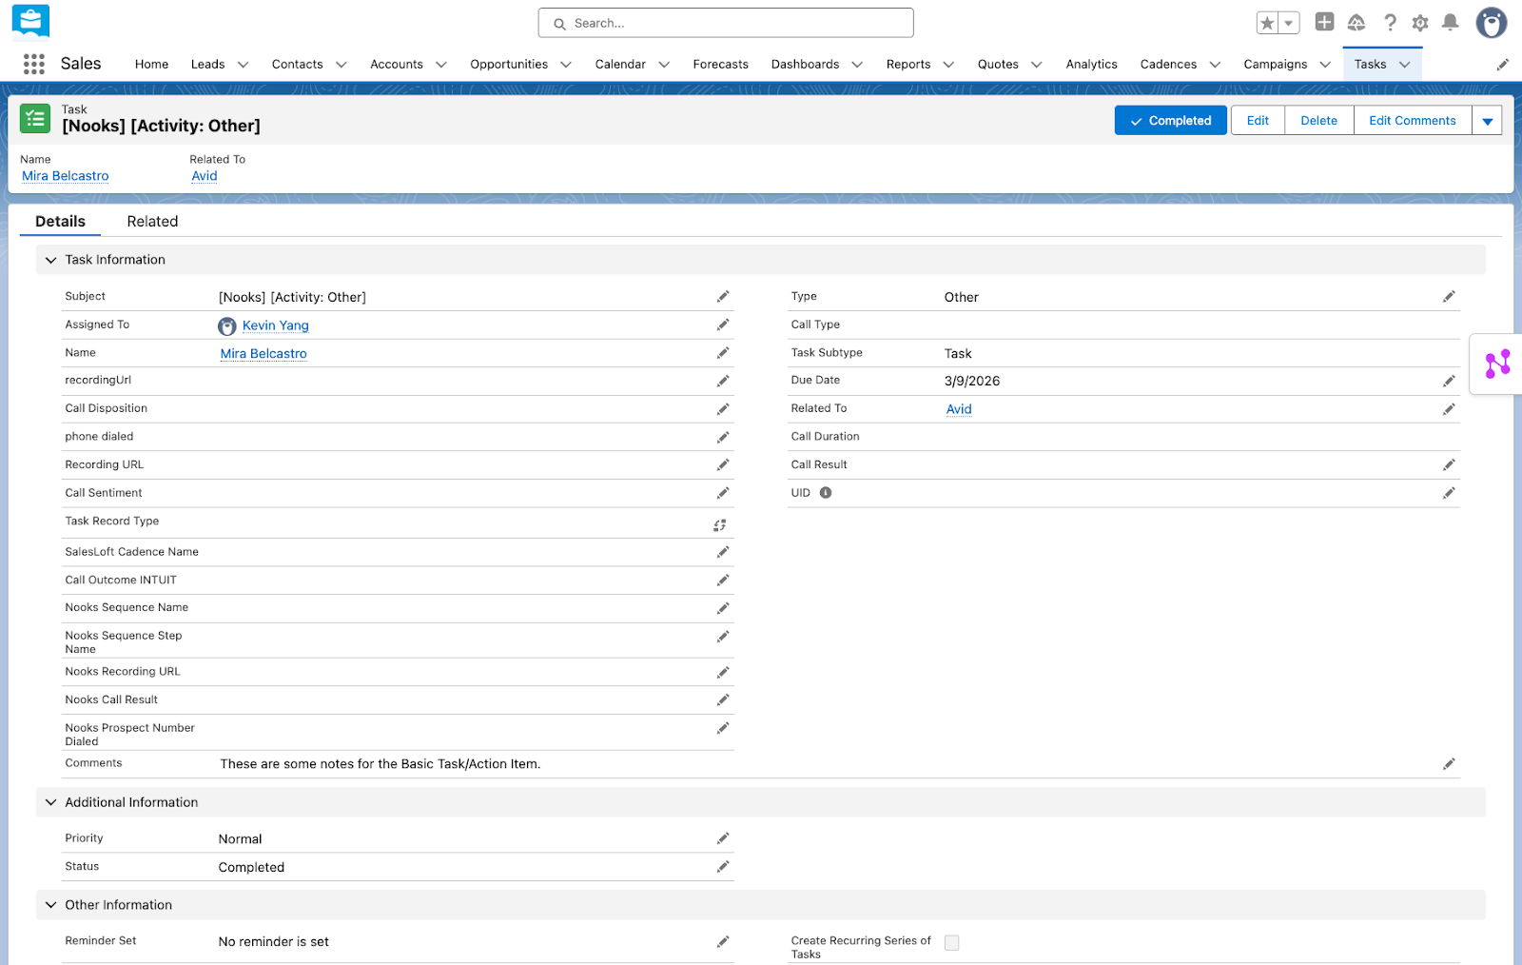Edit the Subject field pencil icon
Viewport: 1522px width, 965px height.
coord(723,297)
